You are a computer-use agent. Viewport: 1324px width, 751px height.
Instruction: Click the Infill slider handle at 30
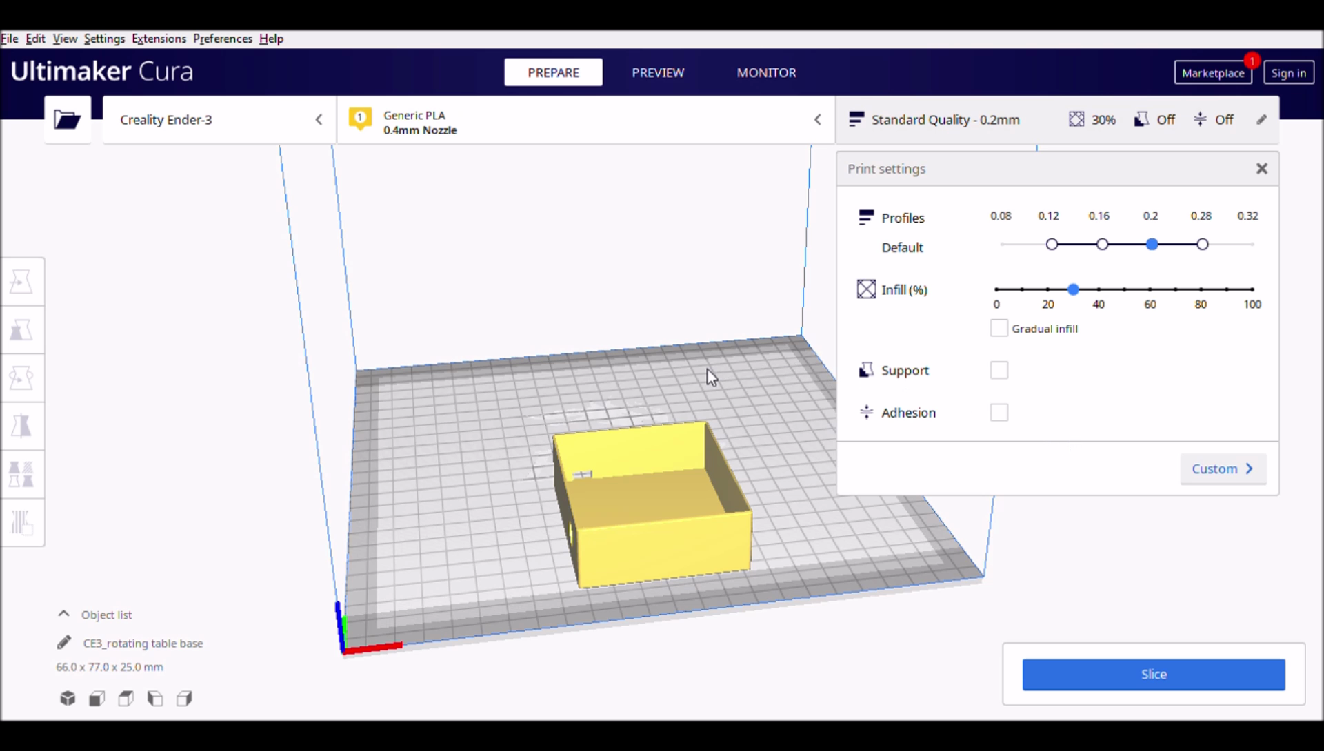(1073, 289)
